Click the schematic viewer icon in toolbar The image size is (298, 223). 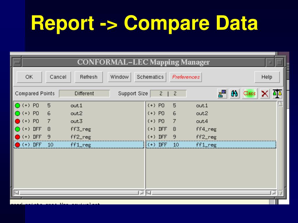coord(222,93)
